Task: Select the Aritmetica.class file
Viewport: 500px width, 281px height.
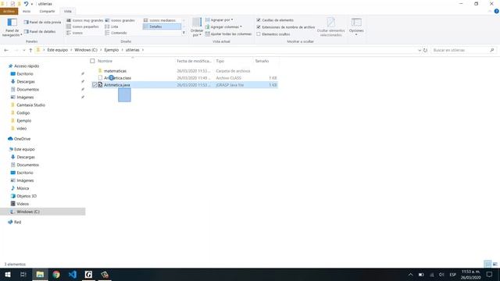Action: [x=117, y=78]
